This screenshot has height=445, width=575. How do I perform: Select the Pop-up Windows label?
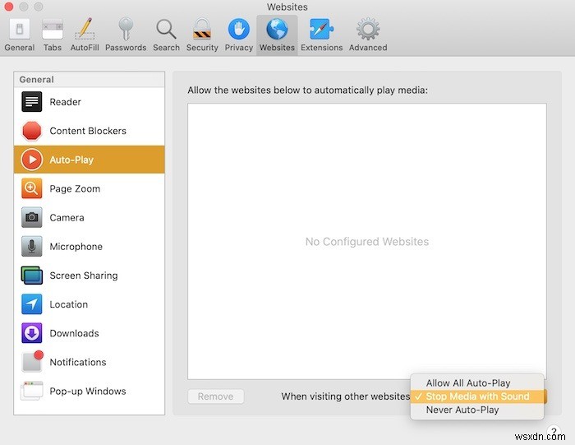click(88, 391)
